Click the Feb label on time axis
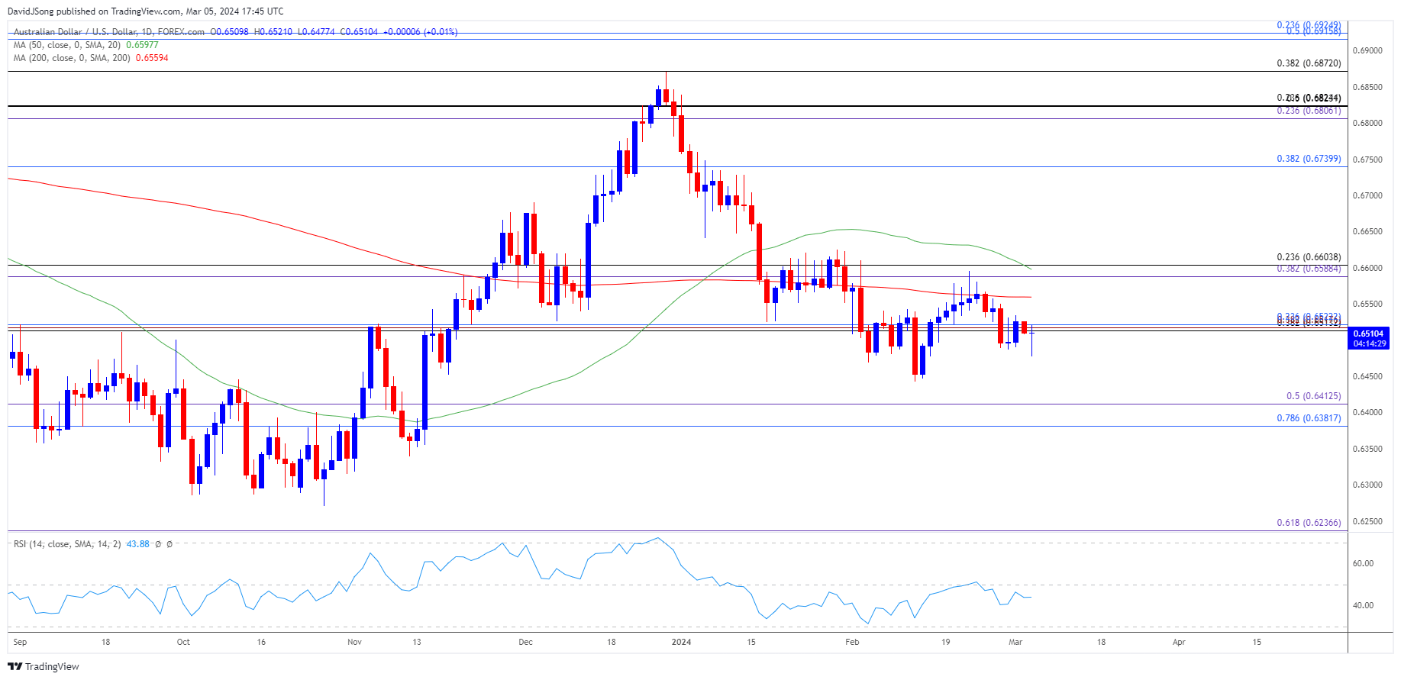 point(852,643)
